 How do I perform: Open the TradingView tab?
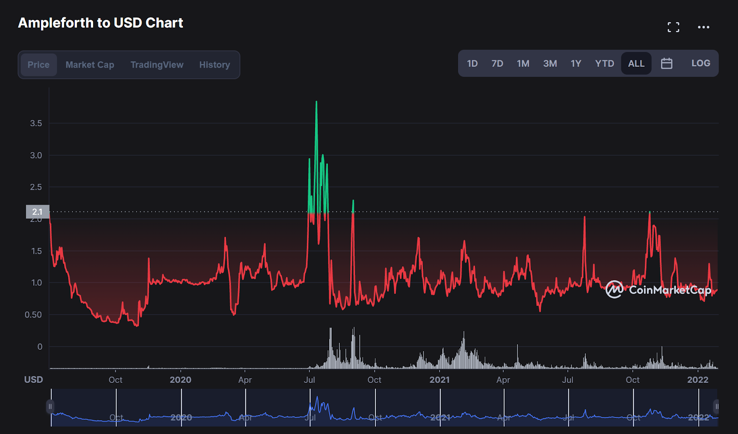click(157, 65)
